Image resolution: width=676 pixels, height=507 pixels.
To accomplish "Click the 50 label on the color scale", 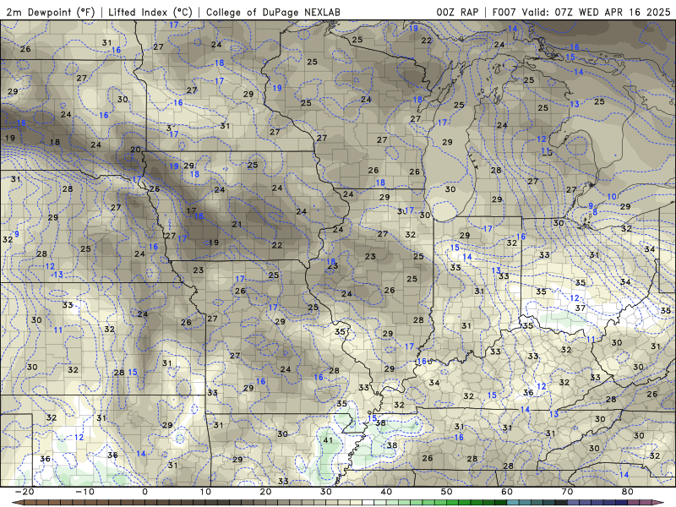I will [447, 492].
